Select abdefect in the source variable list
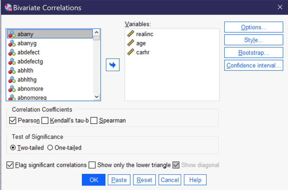 [x=50, y=52]
